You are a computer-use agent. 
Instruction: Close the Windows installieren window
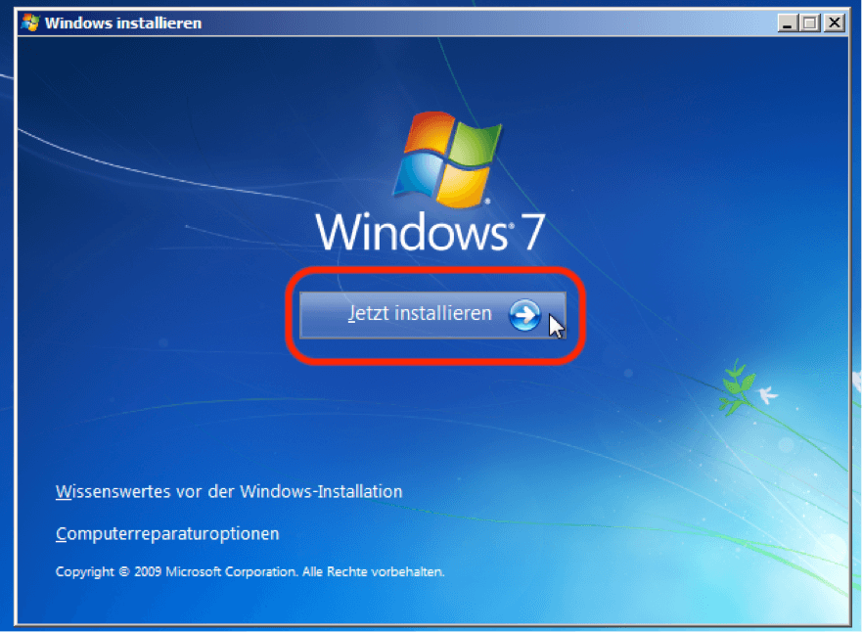pos(834,23)
